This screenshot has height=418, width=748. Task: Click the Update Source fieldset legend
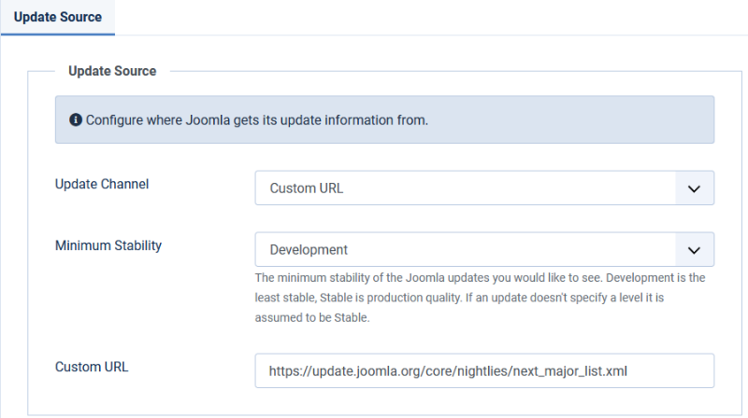[x=112, y=71]
